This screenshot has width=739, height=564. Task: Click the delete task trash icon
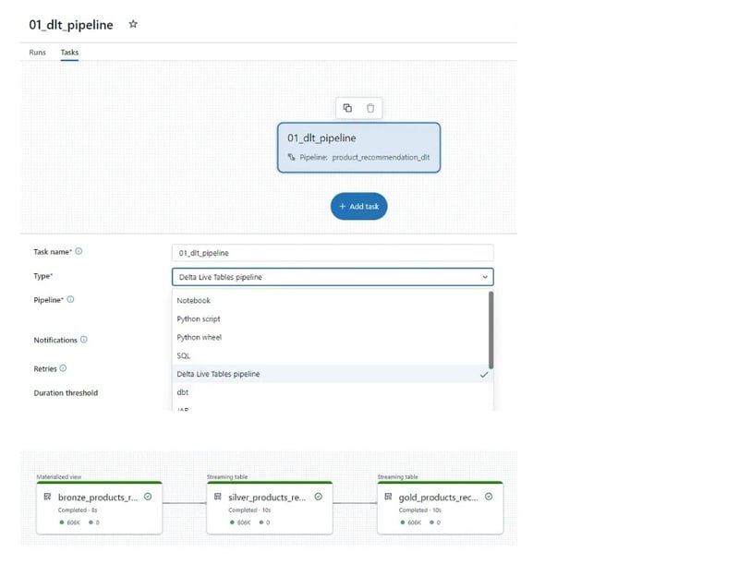370,108
